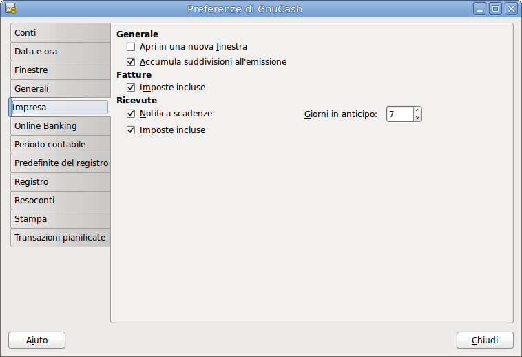Show the 'Periodo contabile' preferences tab

(60, 145)
